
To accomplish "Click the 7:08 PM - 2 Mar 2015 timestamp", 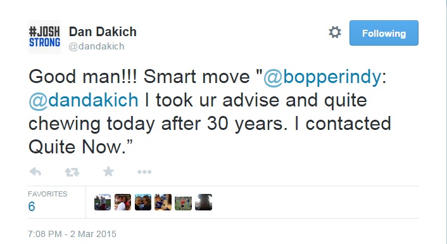I will tap(72, 234).
